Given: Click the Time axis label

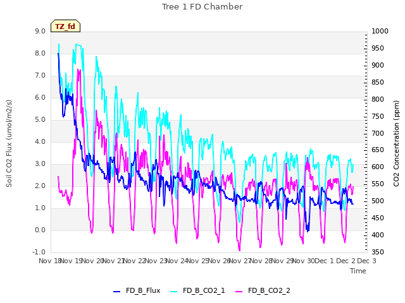Looking at the screenshot, I should coord(358,271).
